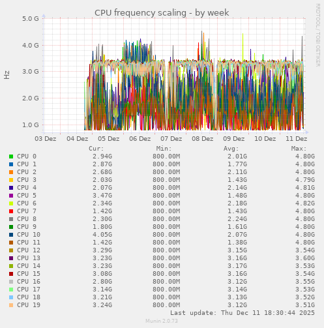Click the 'Munin 2.0.73' version footer
Viewport: 324px width, 328px height.
click(162, 321)
